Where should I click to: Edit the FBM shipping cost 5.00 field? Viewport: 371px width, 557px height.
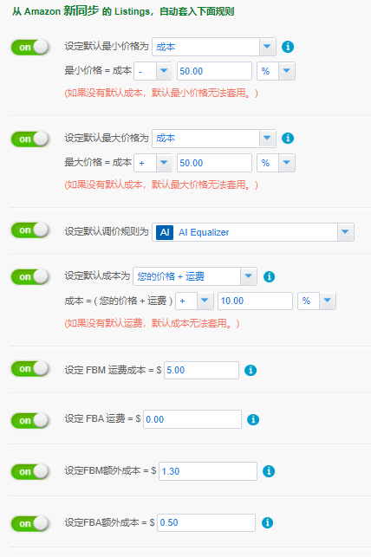[201, 370]
